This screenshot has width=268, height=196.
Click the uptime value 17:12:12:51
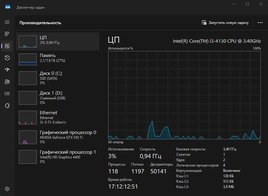coord(123,186)
